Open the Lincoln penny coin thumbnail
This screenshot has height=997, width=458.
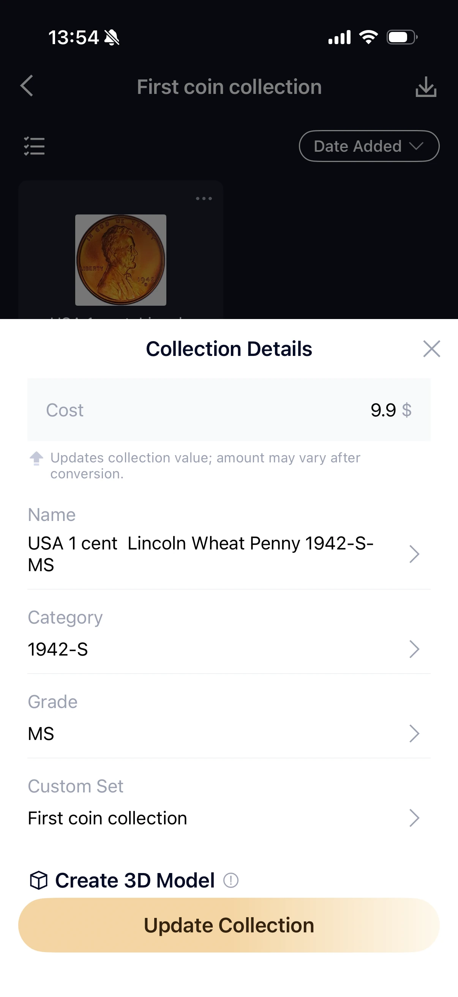click(121, 260)
